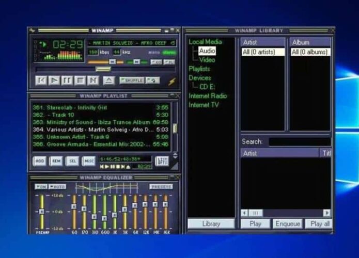Image resolution: width=359 pixels, height=258 pixels.
Task: Click library results right scroll arrow
Action: [x=327, y=213]
